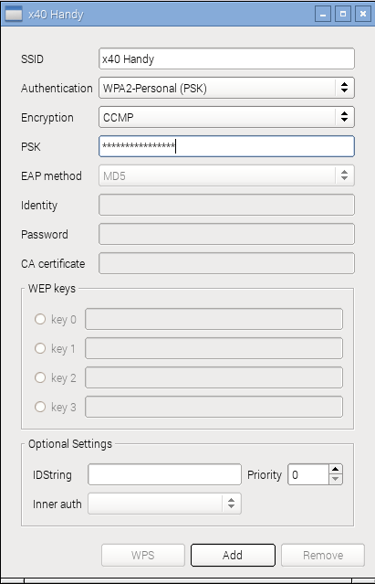Maximize the x40 Handy window
Viewport: 375px width, 584px height.
point(343,14)
